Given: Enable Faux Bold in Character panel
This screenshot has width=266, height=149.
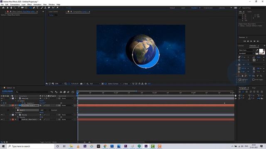Looking at the screenshot, I should click(242, 76).
